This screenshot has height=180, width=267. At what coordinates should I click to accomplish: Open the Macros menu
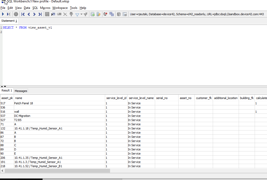[x=45, y=8]
